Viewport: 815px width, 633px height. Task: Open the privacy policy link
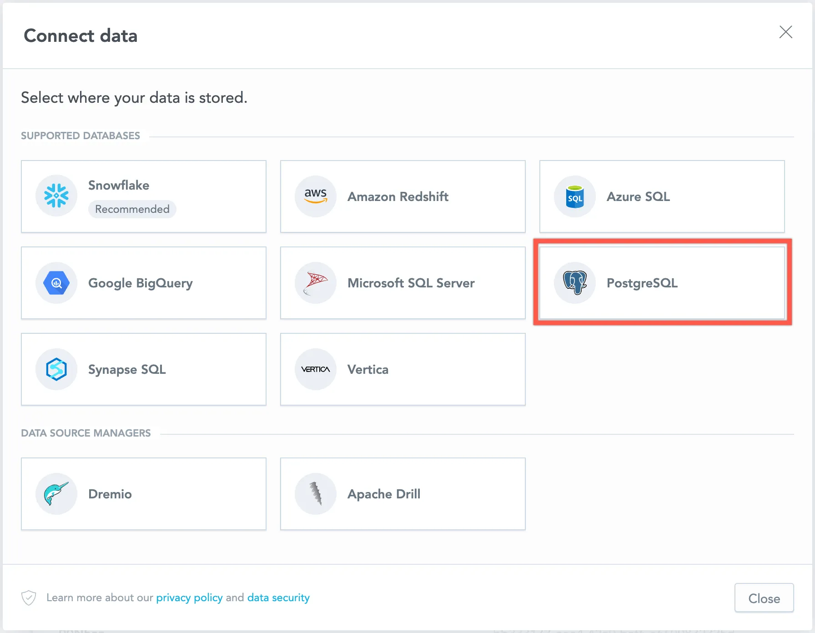tap(189, 598)
